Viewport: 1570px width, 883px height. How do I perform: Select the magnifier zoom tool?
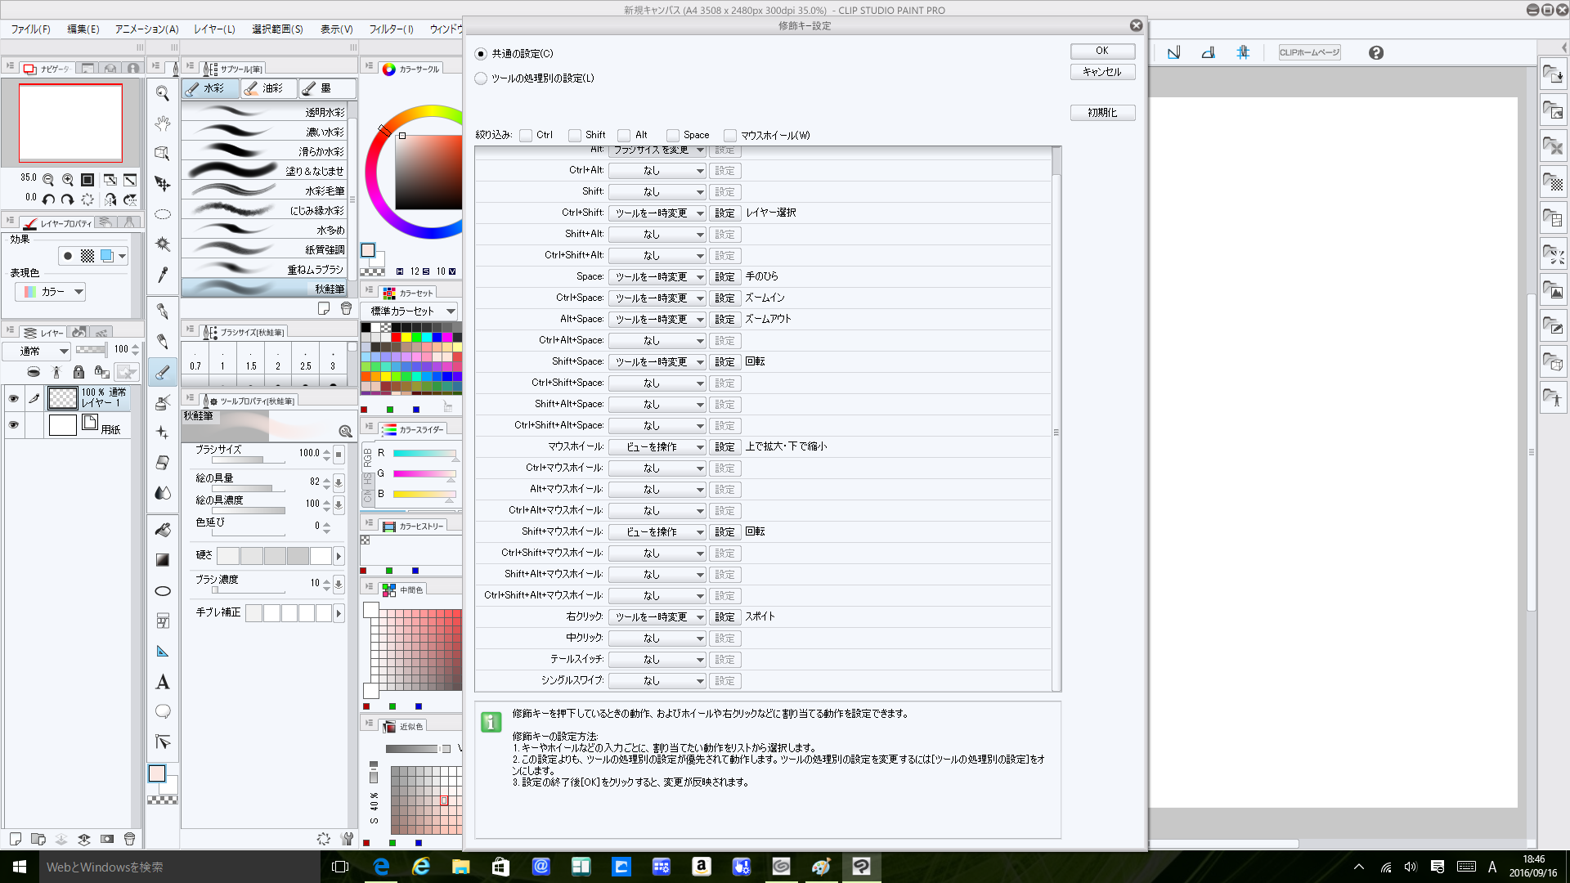click(163, 94)
